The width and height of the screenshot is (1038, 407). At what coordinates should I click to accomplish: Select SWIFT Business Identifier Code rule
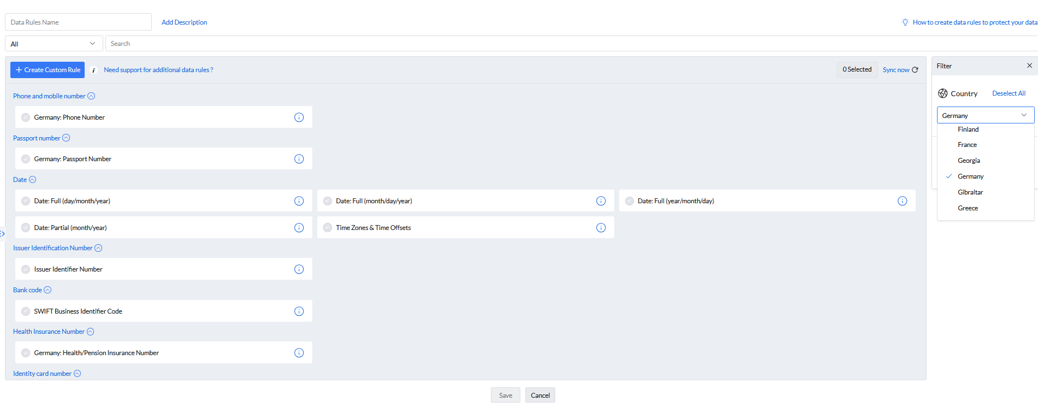[26, 311]
